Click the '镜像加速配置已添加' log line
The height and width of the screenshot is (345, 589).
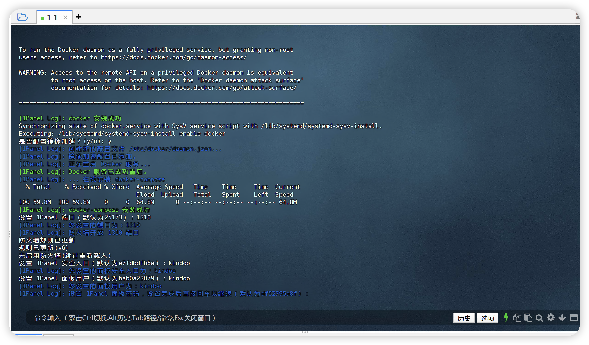coord(77,156)
